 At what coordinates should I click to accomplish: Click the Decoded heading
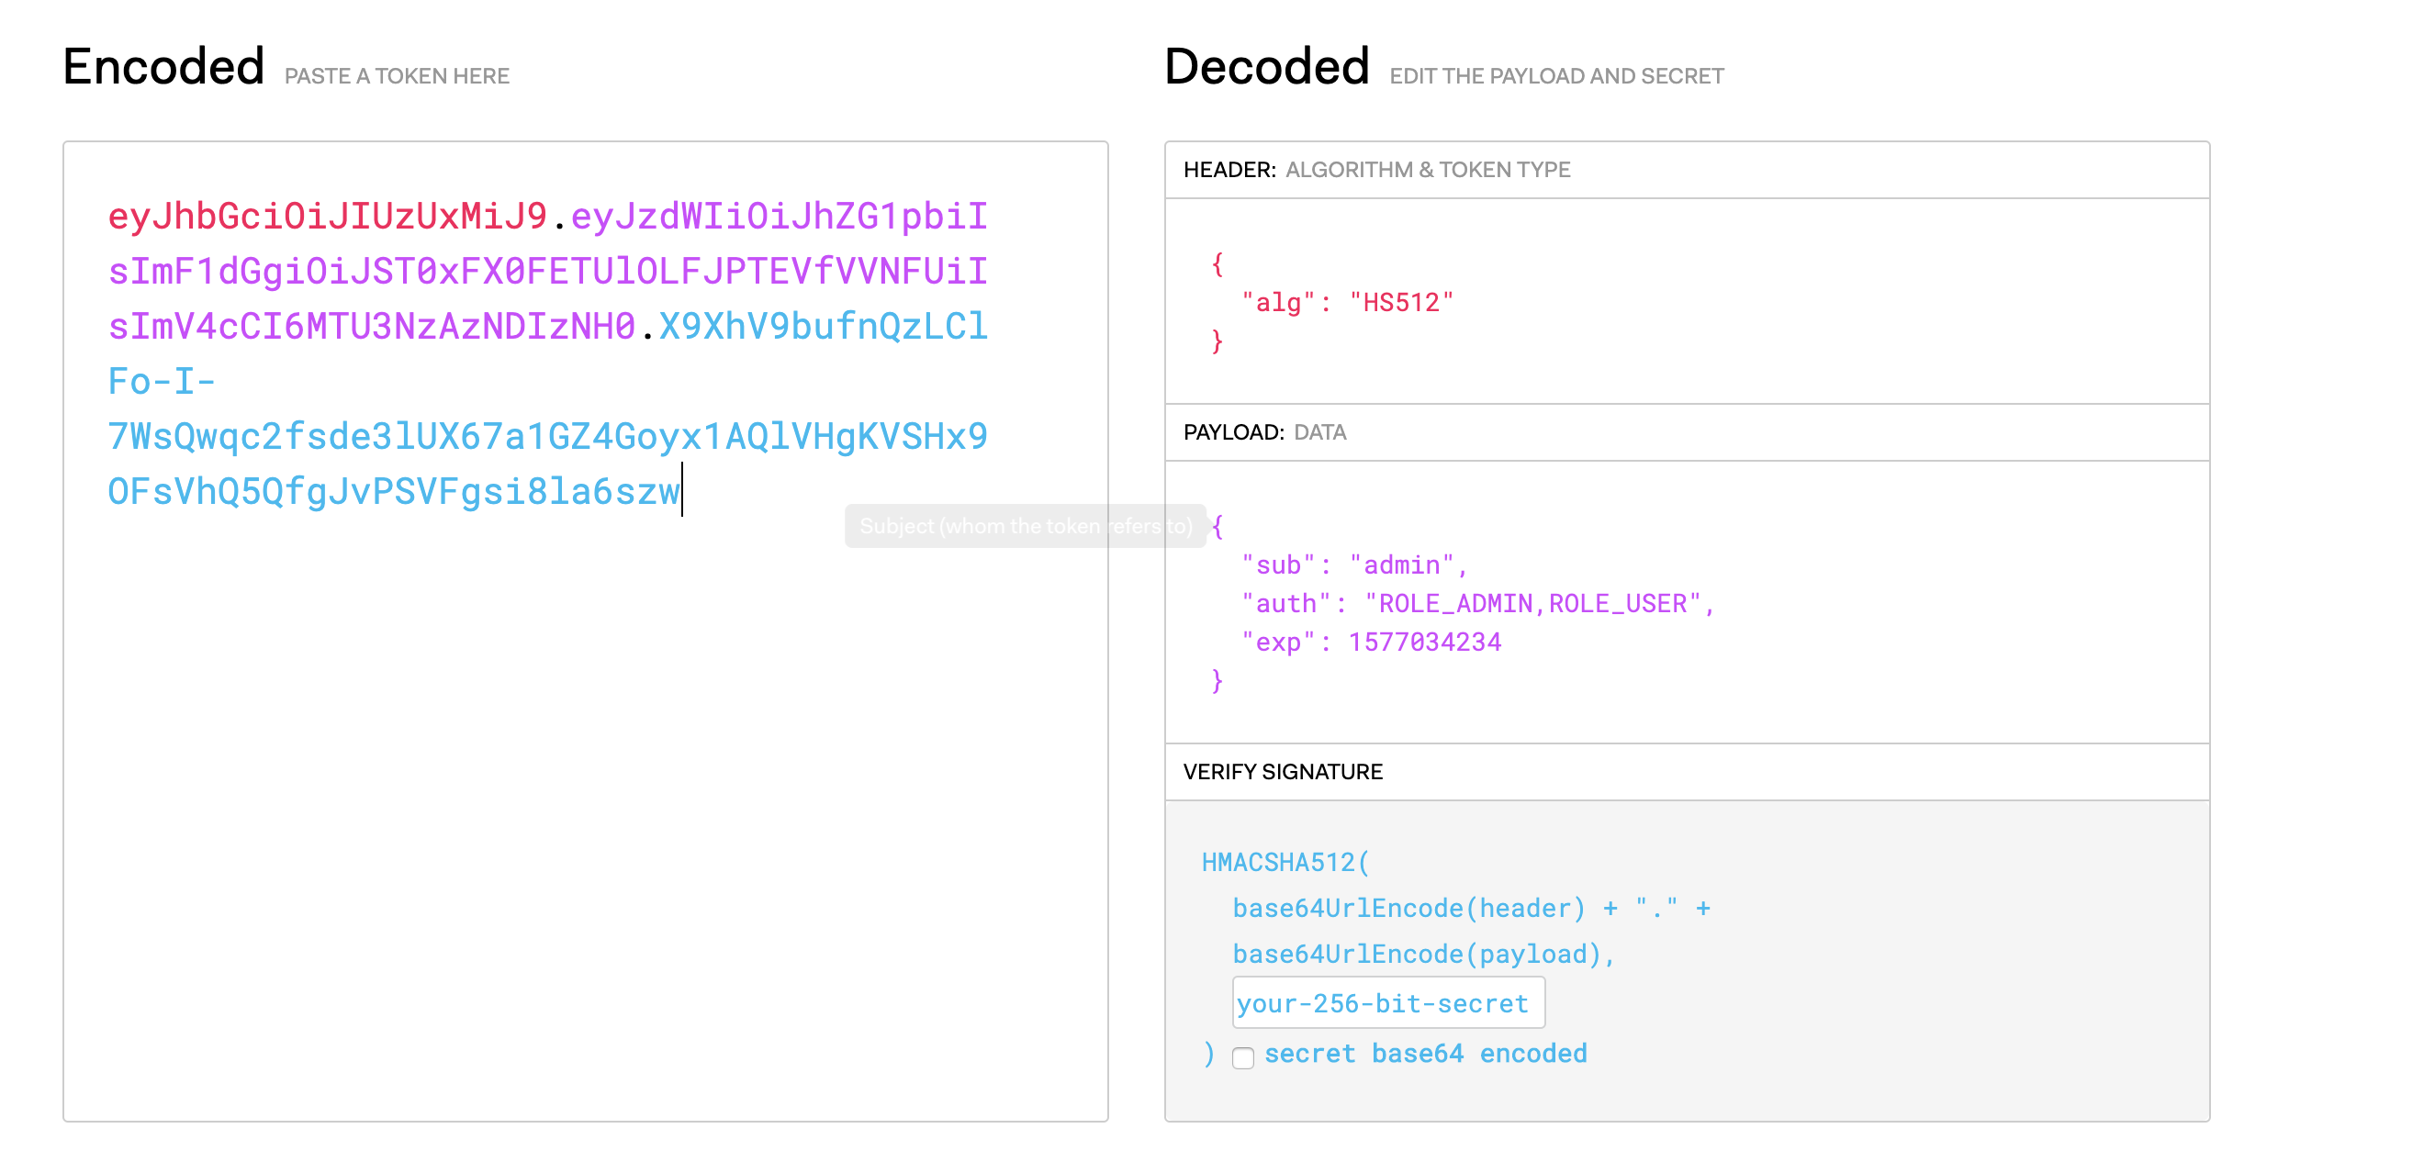1267,66
